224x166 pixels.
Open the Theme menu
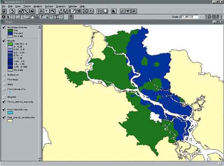point(27,6)
